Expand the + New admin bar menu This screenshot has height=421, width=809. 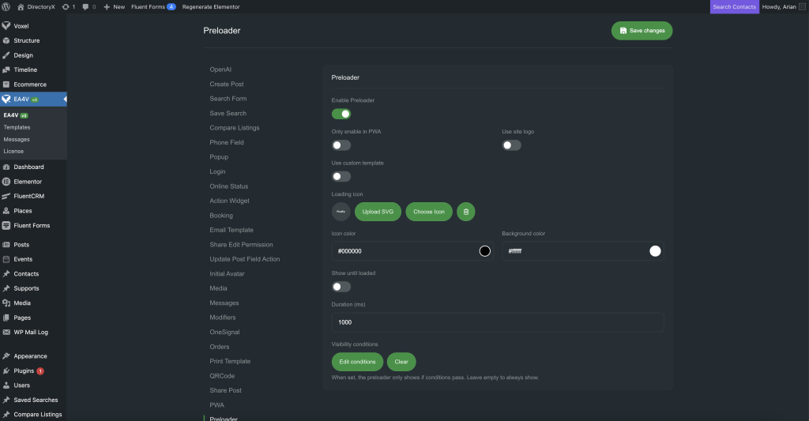(114, 6)
